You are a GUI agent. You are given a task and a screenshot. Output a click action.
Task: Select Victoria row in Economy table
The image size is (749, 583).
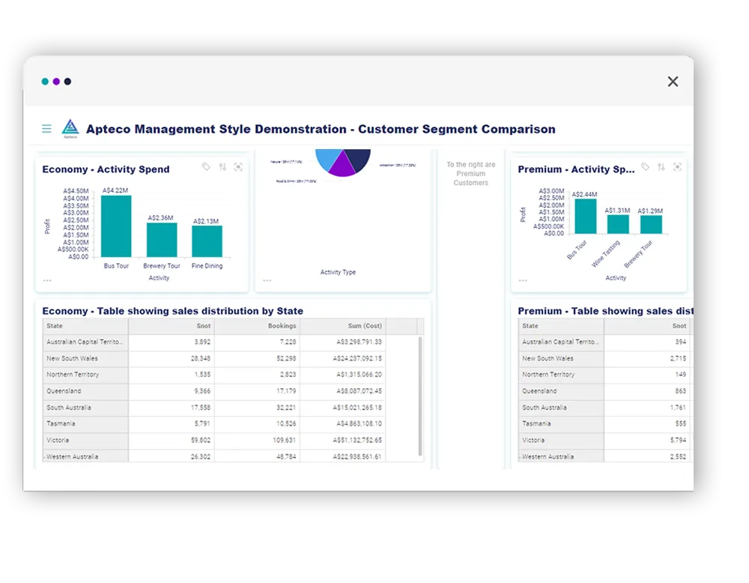214,440
